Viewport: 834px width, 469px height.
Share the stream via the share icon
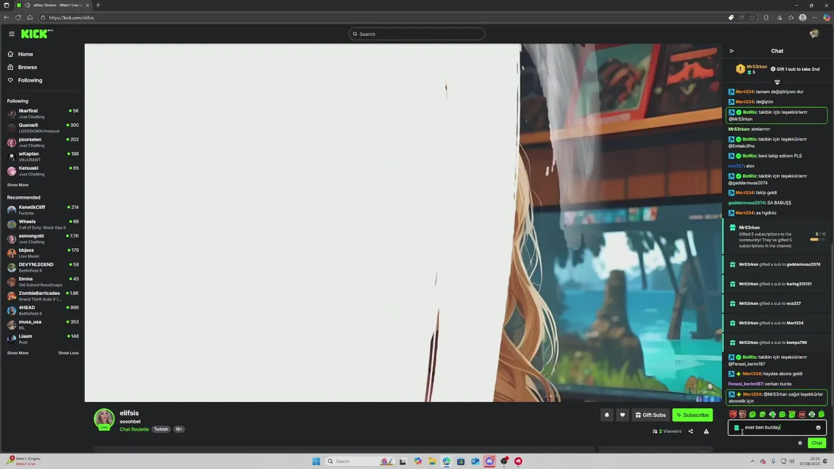[x=691, y=431]
